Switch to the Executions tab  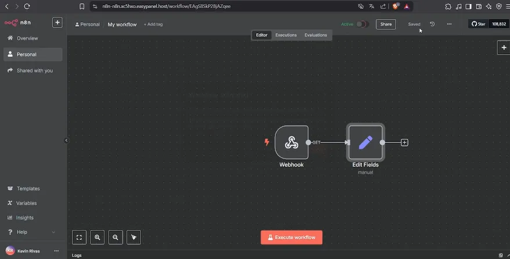click(286, 35)
